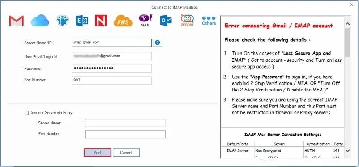
Task: Click the help panel scrollbar thumb
Action: 347,43
